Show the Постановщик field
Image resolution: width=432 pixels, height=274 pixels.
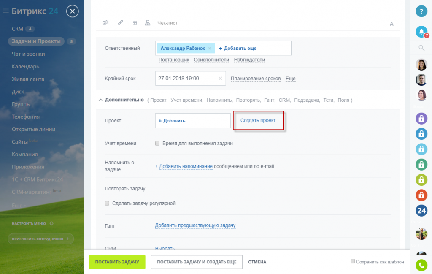174,60
